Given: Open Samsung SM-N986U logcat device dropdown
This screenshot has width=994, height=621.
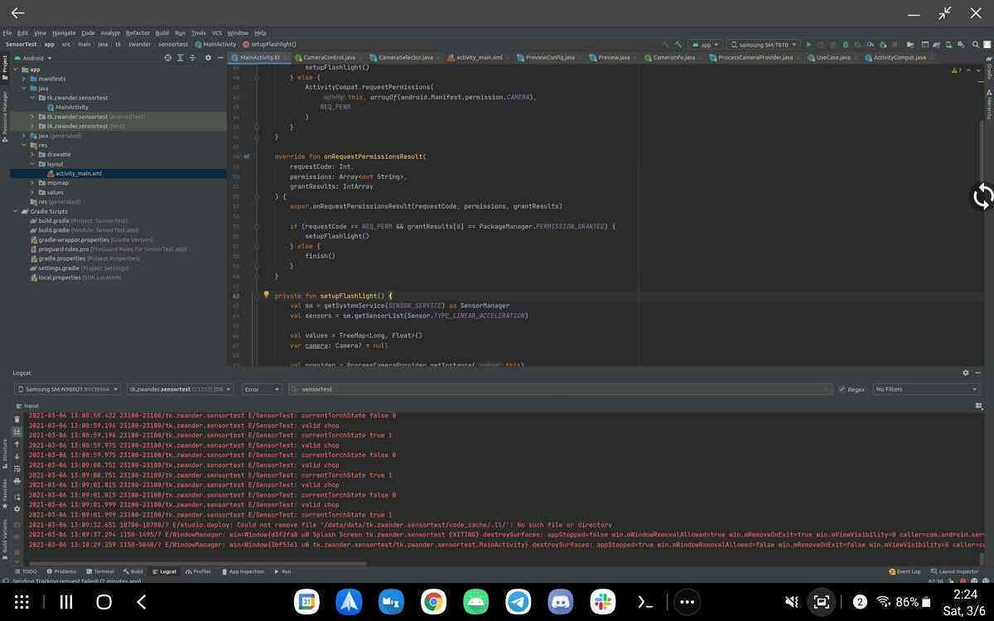Looking at the screenshot, I should [68, 389].
